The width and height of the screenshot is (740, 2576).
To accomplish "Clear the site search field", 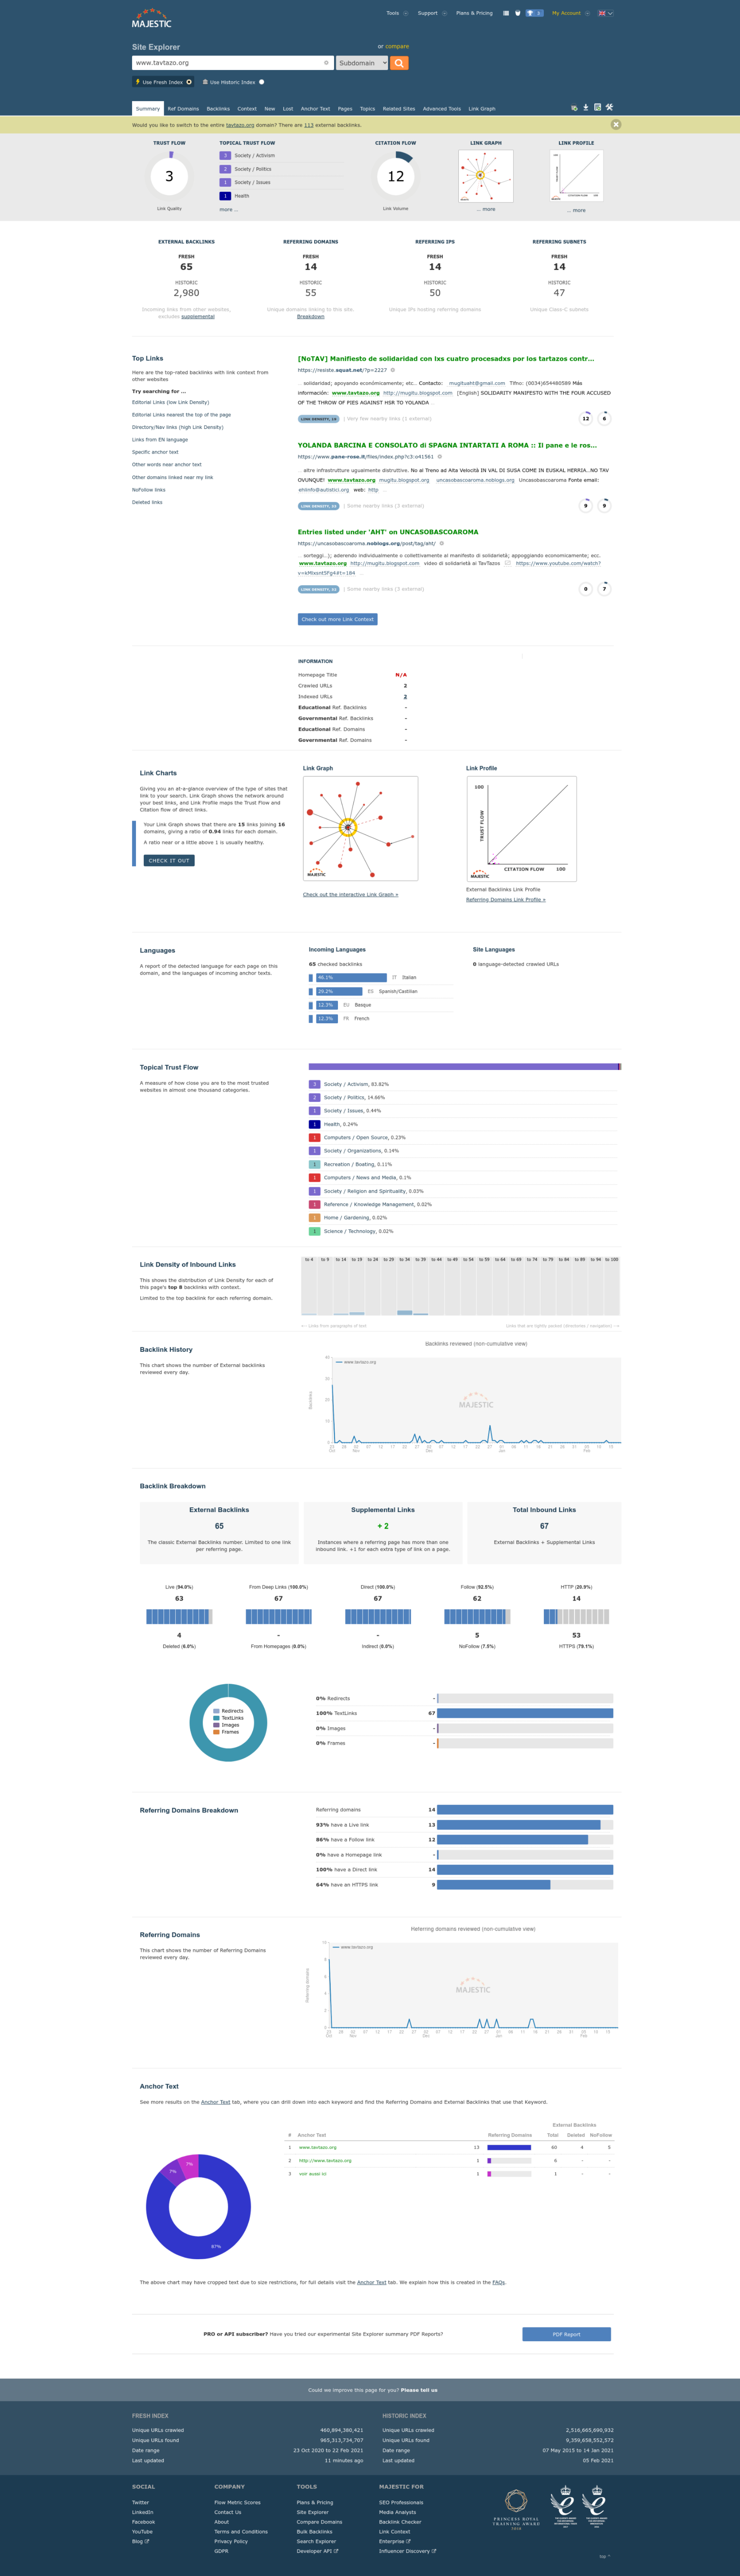I will tap(327, 63).
